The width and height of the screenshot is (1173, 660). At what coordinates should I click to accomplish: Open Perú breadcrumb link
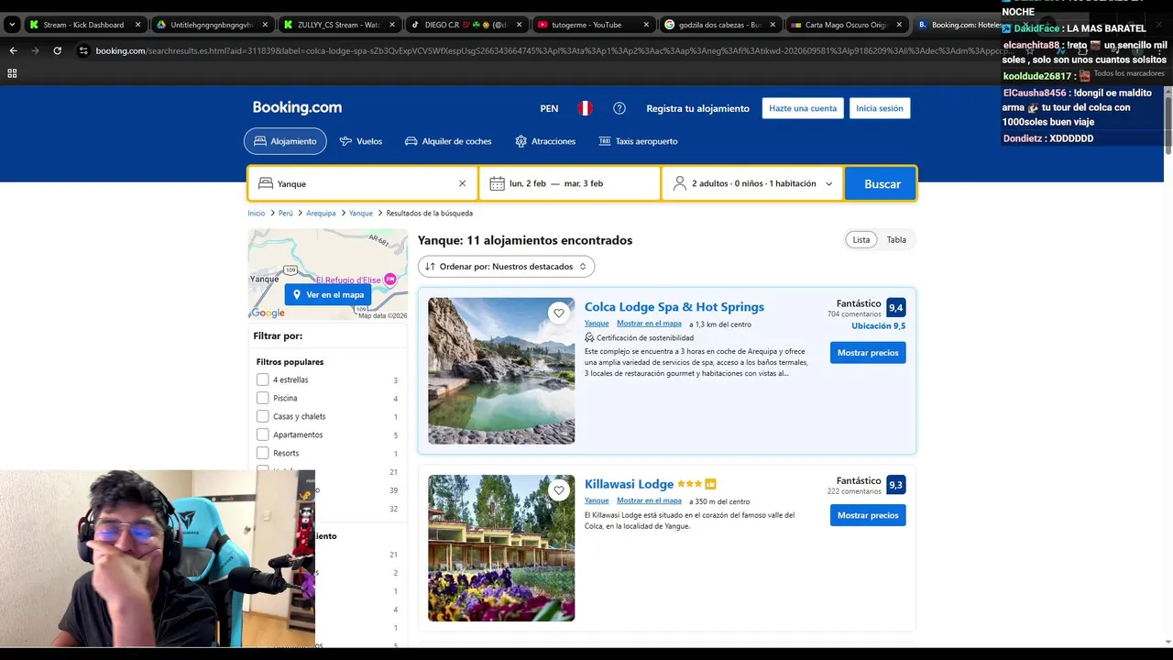pos(286,213)
